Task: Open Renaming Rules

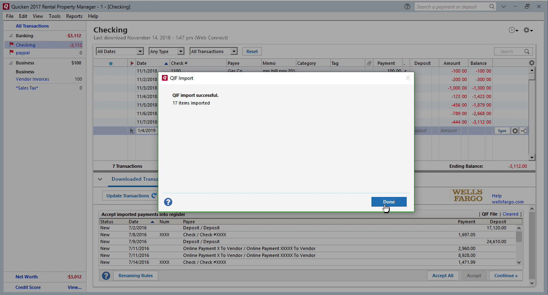Action: 136,276
